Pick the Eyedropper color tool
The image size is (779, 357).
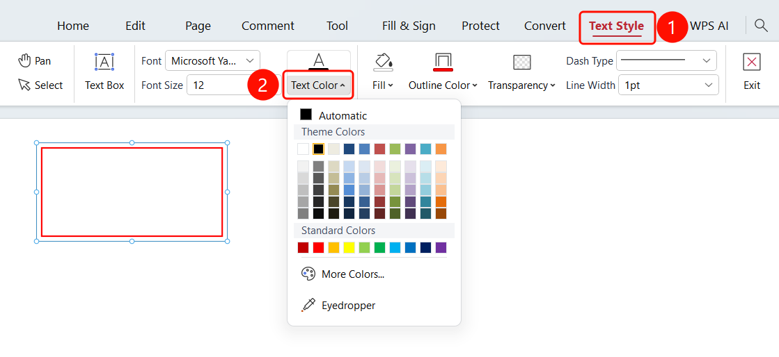338,306
